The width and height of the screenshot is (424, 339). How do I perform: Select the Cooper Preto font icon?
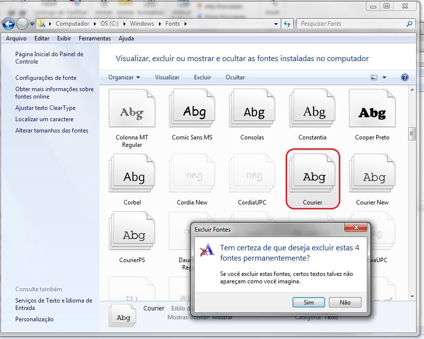point(372,112)
